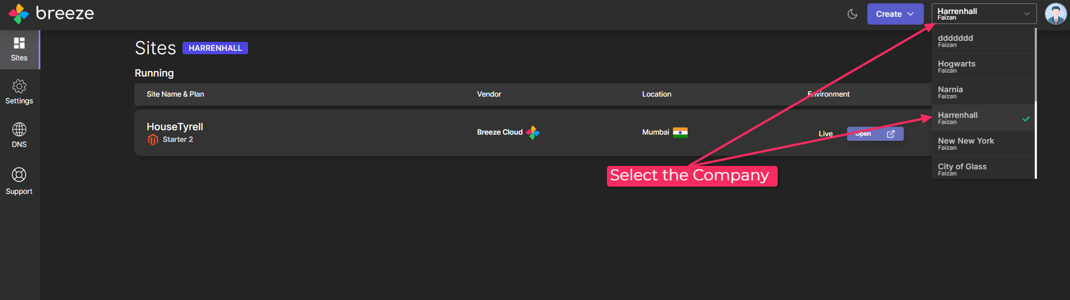This screenshot has height=300, width=1070.
Task: Collapse the Harrenhall company selector chevron
Action: (x=1026, y=14)
